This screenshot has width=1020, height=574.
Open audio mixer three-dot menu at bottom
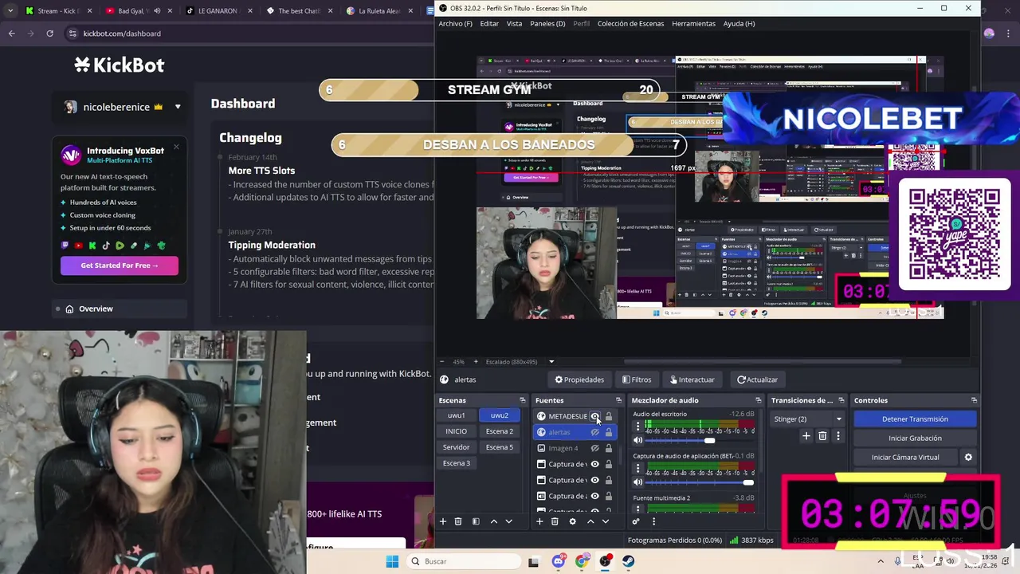pyautogui.click(x=653, y=521)
